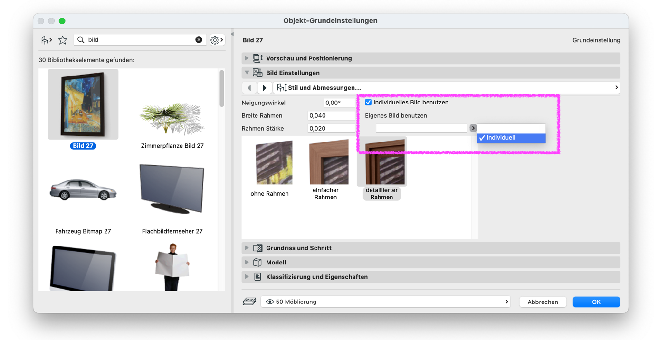Image resolution: width=658 pixels, height=340 pixels.
Task: Click the Bild Einstellungen panel icon
Action: tap(258, 73)
